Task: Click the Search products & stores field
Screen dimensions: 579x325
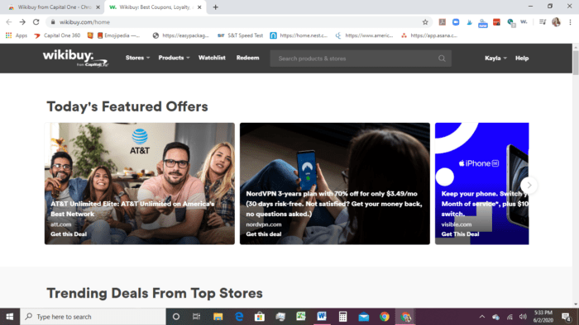Action: pos(361,59)
